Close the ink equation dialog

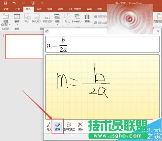click(x=158, y=31)
